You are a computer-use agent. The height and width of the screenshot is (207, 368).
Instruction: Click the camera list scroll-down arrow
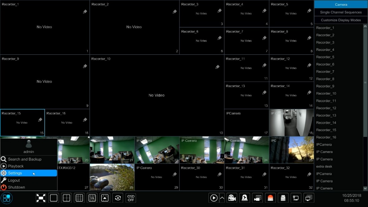[x=365, y=188]
